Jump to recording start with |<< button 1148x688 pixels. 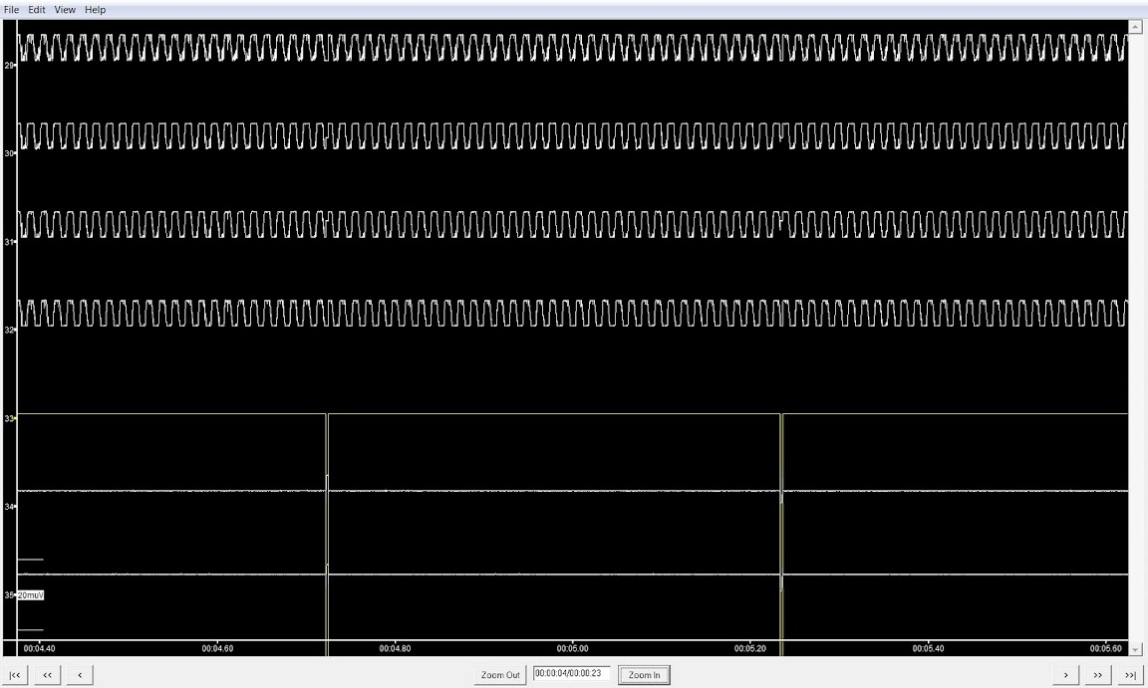tap(15, 675)
